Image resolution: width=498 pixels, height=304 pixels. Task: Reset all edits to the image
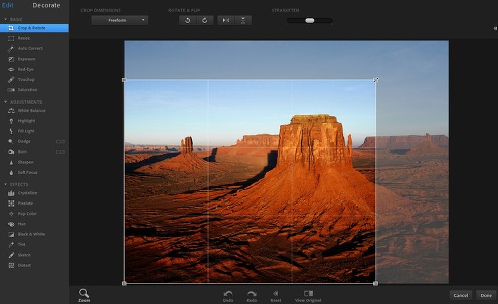click(276, 294)
